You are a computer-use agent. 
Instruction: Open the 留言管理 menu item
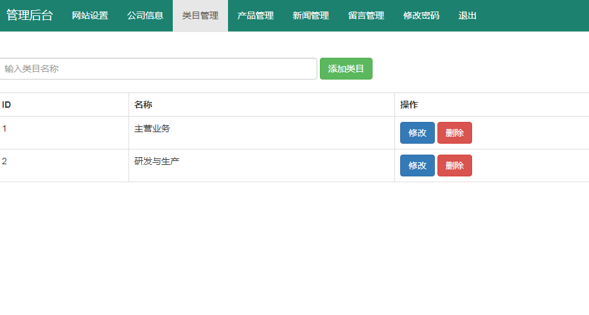tap(366, 16)
